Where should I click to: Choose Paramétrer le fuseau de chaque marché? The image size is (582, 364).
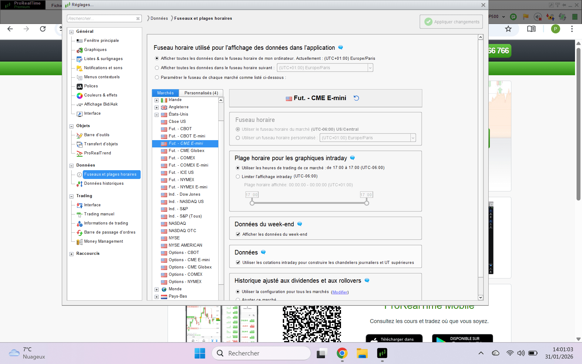pos(157,77)
